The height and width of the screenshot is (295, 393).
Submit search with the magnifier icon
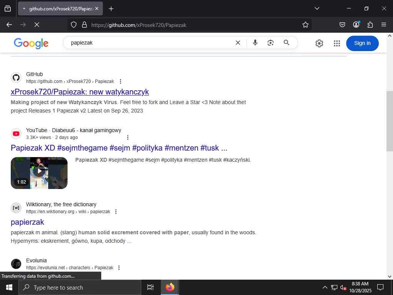point(286,43)
